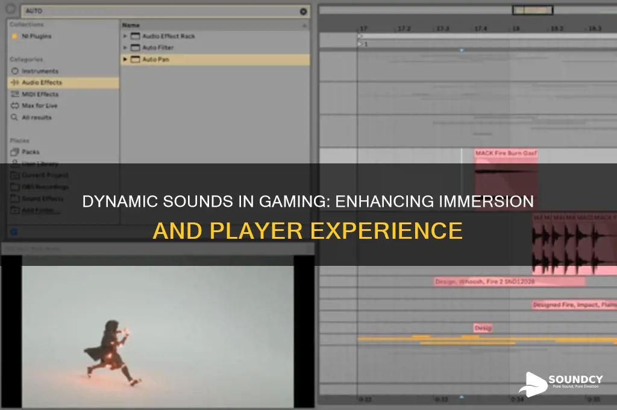Screen dimensions: 617x410
Task: Click the Auto Pan device icon
Action: tap(136, 60)
